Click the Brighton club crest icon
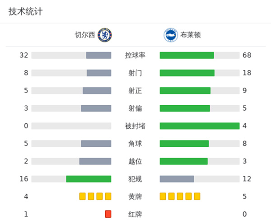This screenshot has width=271, height=224. tap(170, 34)
